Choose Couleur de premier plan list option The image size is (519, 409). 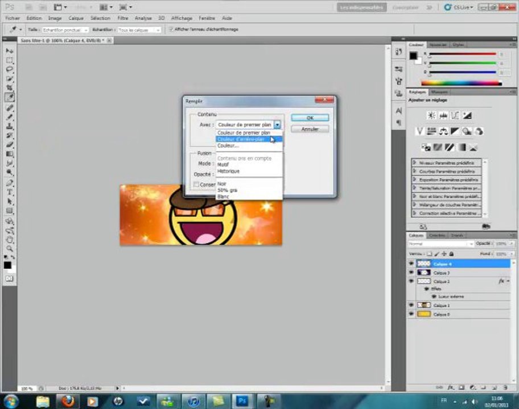(x=249, y=132)
